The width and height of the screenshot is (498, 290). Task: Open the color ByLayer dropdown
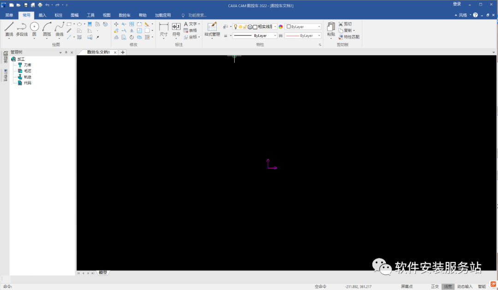click(x=302, y=27)
